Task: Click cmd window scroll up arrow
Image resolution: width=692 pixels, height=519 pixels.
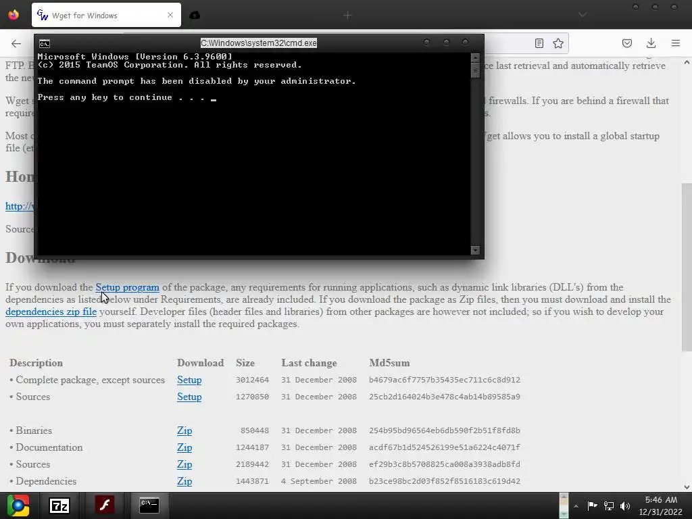Action: [475, 57]
